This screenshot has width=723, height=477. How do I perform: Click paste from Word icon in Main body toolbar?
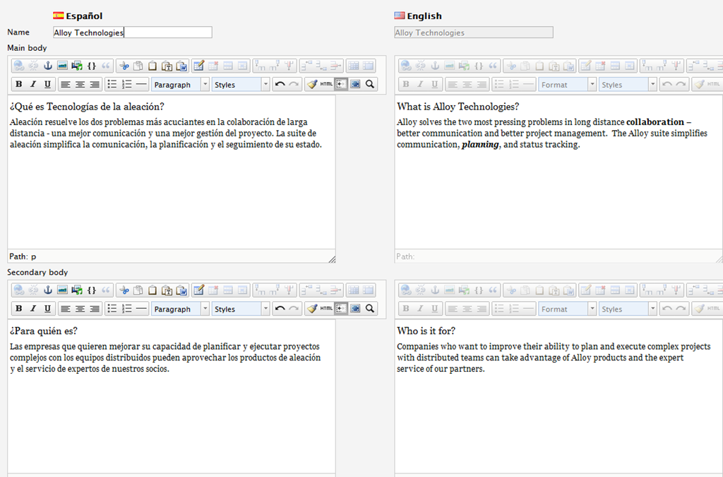pyautogui.click(x=181, y=66)
